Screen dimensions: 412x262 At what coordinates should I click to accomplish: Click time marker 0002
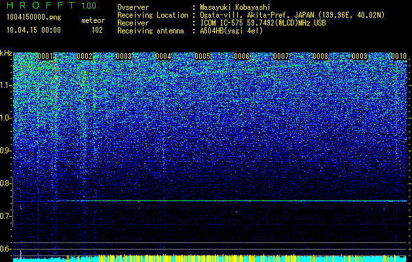coord(84,56)
